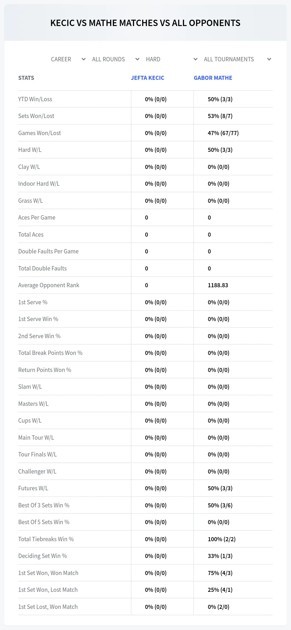Click the 1st Set Lost, Won Match label
Screen dimensions: 291x630
pyautogui.click(x=48, y=607)
